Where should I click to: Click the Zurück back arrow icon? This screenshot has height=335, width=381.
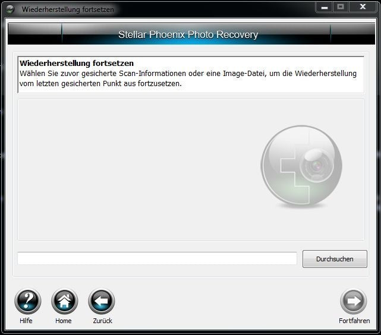(101, 301)
